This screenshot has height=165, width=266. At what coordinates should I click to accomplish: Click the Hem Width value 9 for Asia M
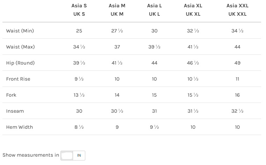tap(117, 127)
